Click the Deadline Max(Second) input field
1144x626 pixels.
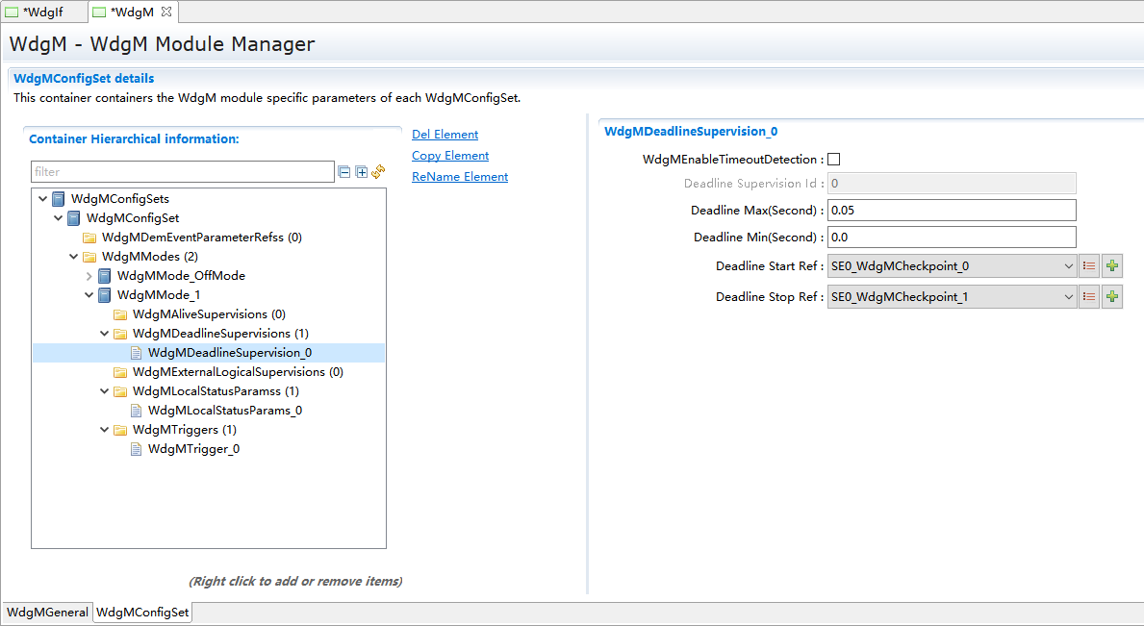pos(951,211)
